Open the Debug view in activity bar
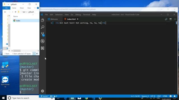 tap(43, 41)
